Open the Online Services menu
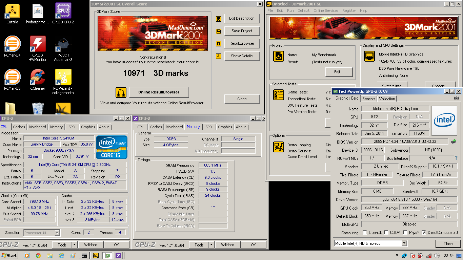463x260 pixels. point(326,10)
